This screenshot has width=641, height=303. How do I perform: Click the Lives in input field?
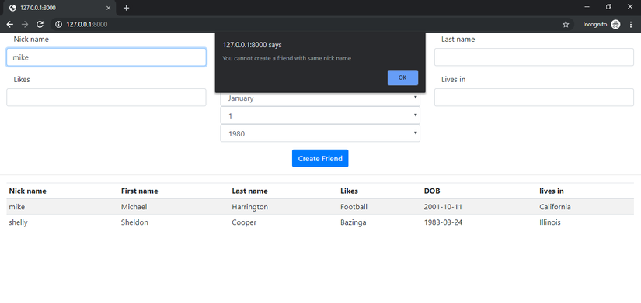(x=534, y=98)
